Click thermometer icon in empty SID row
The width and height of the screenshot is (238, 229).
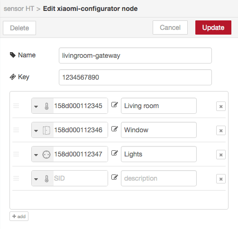pyautogui.click(x=46, y=179)
